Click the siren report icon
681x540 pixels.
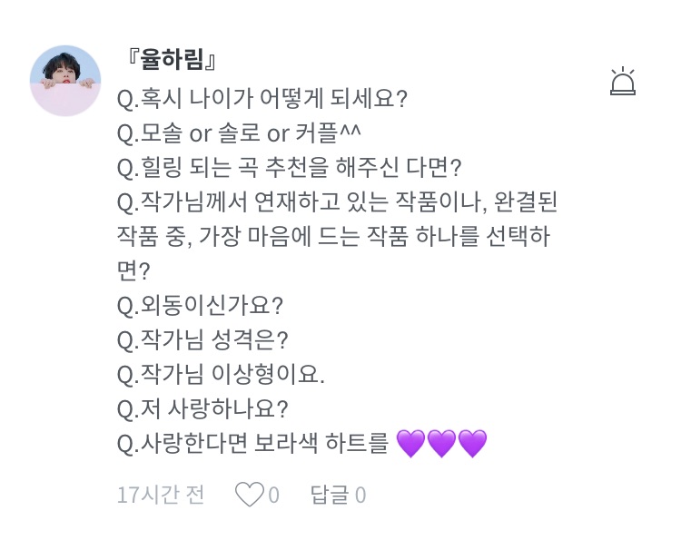624,83
